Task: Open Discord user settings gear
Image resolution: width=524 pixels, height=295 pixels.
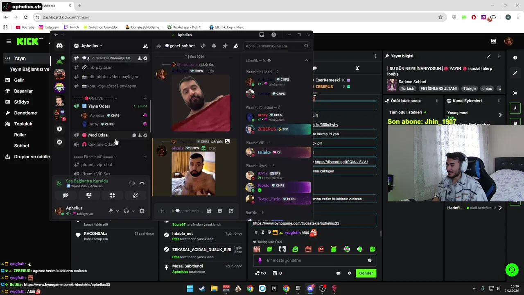Action: tap(142, 211)
